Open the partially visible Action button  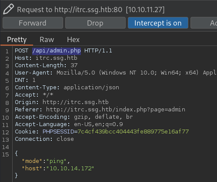pyautogui.click(x=204, y=23)
